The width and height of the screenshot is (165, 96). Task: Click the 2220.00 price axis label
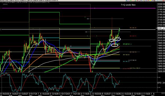161,4
